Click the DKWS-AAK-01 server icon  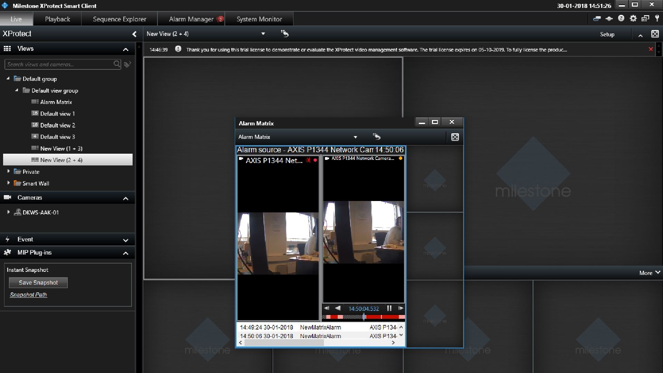pyautogui.click(x=18, y=212)
